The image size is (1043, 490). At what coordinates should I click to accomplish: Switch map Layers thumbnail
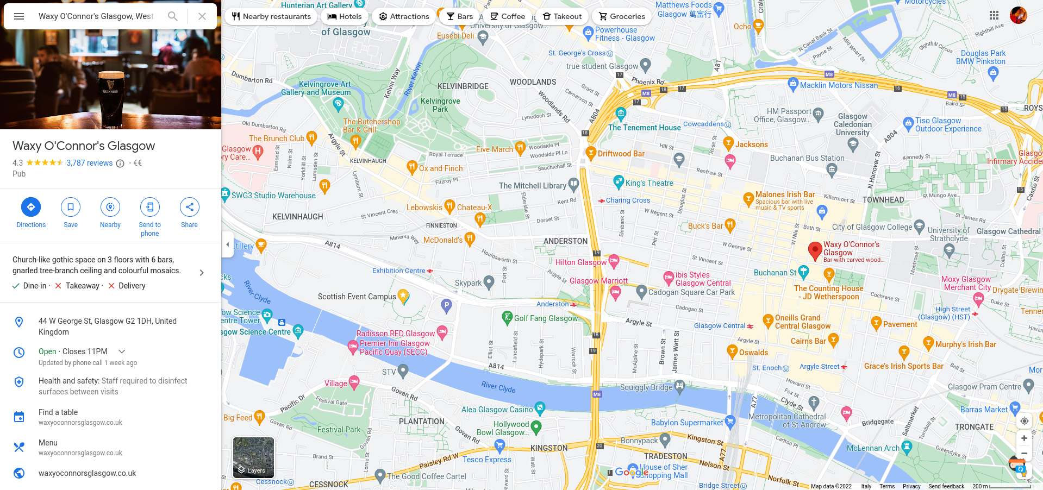pos(253,457)
